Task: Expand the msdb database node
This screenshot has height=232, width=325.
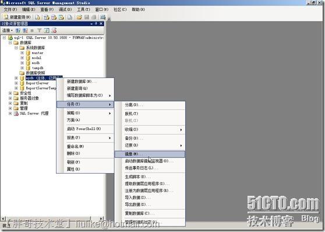Action: point(22,63)
